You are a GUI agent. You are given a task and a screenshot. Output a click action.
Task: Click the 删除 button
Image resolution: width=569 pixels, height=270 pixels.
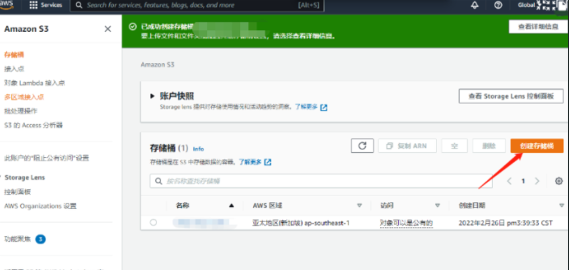tap(489, 146)
